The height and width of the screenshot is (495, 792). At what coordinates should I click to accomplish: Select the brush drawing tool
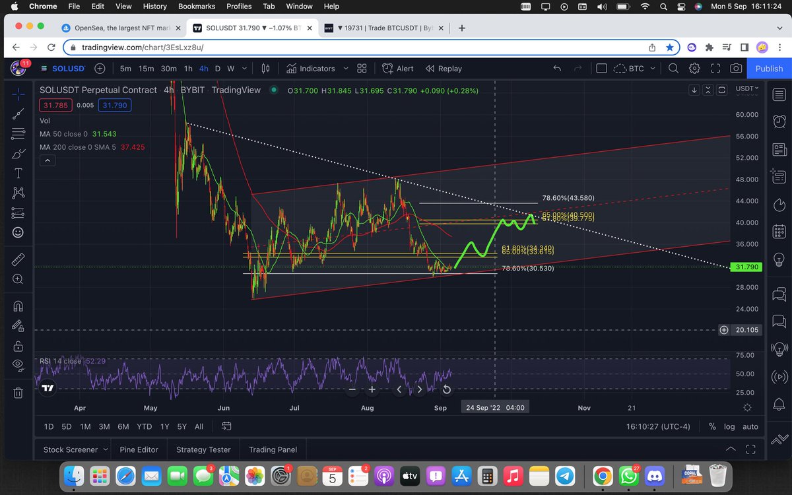point(18,153)
